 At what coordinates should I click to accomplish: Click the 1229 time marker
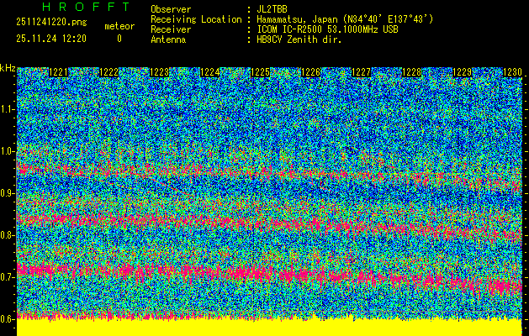click(462, 72)
